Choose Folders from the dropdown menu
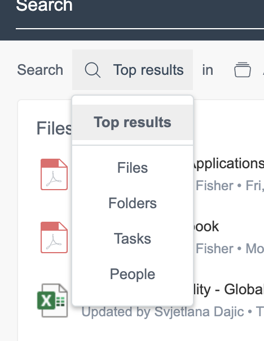This screenshot has height=341, width=264. click(x=133, y=203)
